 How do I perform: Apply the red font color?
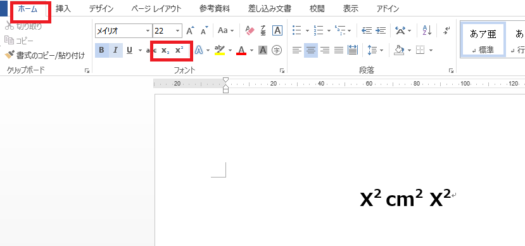point(241,50)
